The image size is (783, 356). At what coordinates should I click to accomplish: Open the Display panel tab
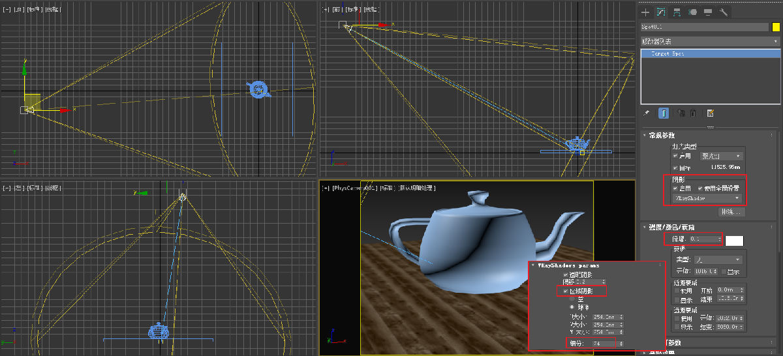(x=708, y=12)
